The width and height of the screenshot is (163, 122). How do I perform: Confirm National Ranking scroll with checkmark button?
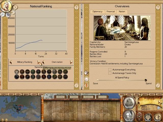point(76,86)
